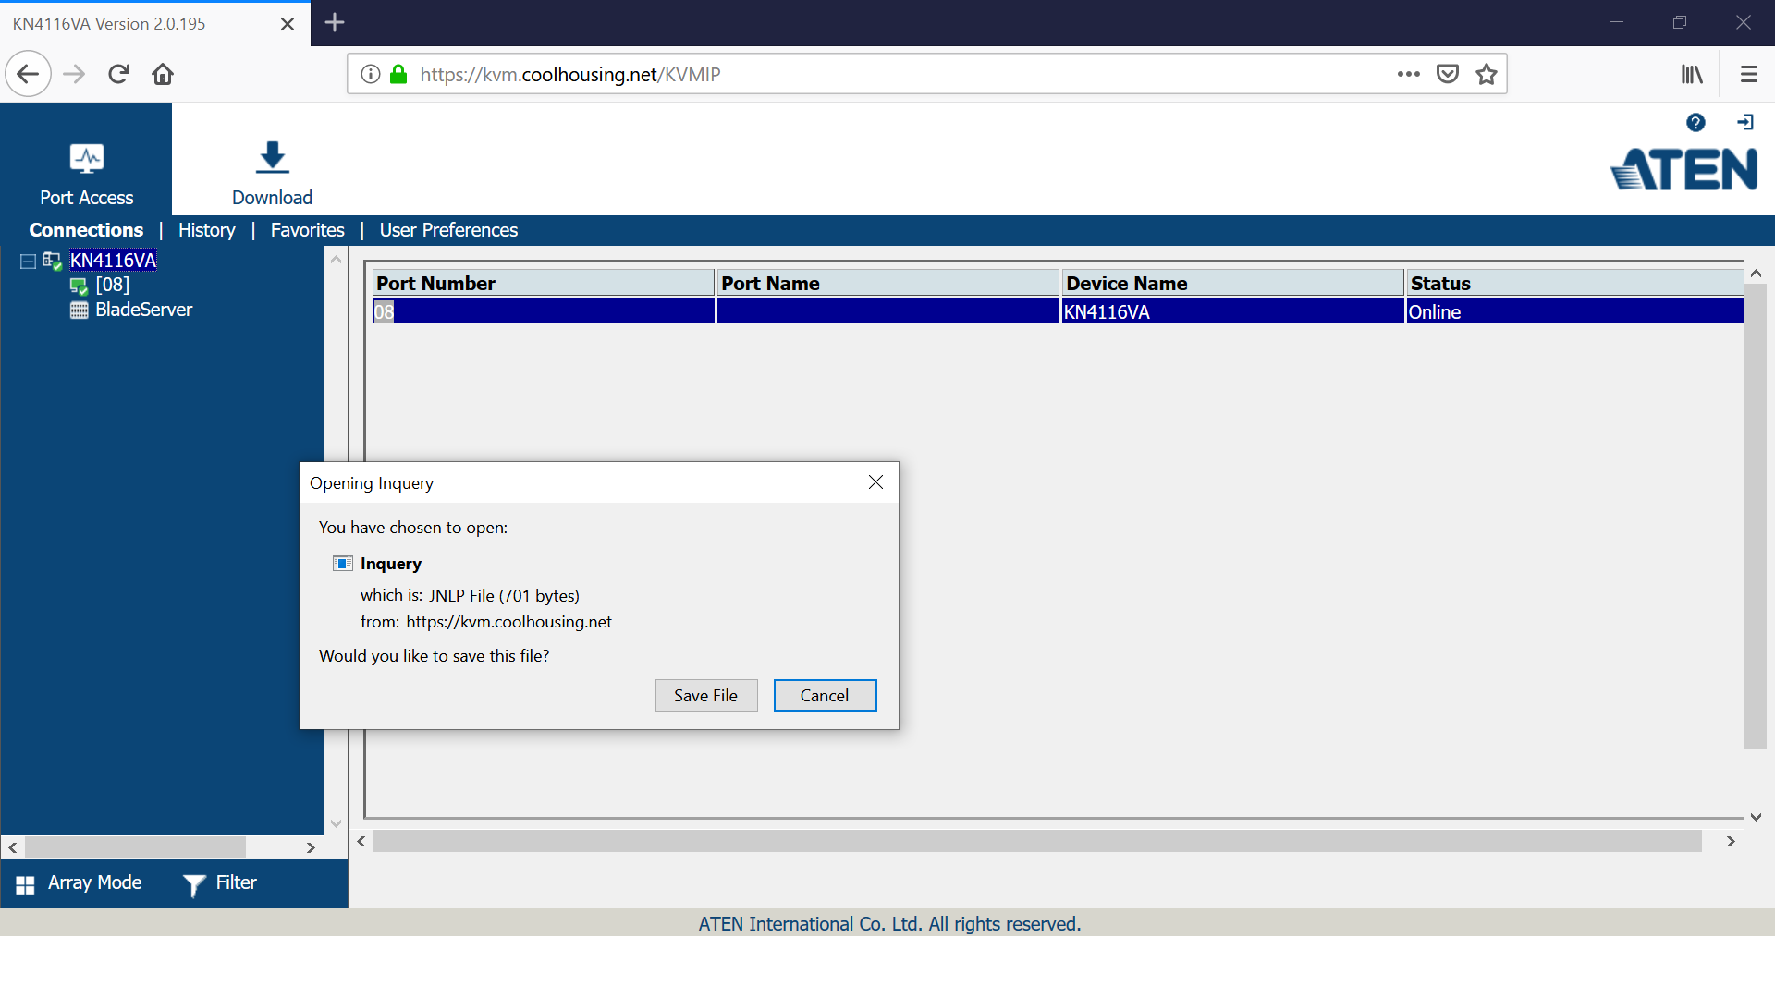
Task: Click the KN4116VA device name cell
Action: (x=1232, y=311)
